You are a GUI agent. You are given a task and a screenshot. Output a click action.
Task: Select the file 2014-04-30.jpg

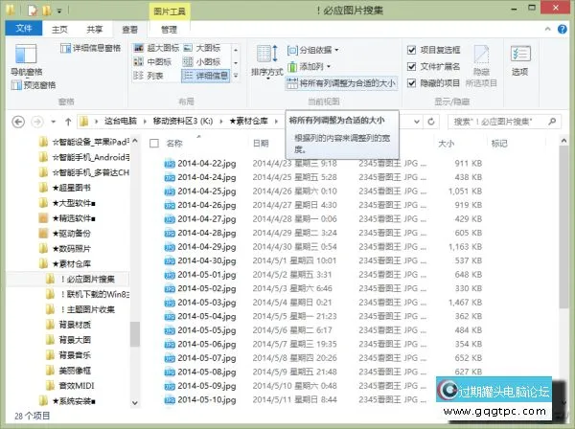click(207, 260)
